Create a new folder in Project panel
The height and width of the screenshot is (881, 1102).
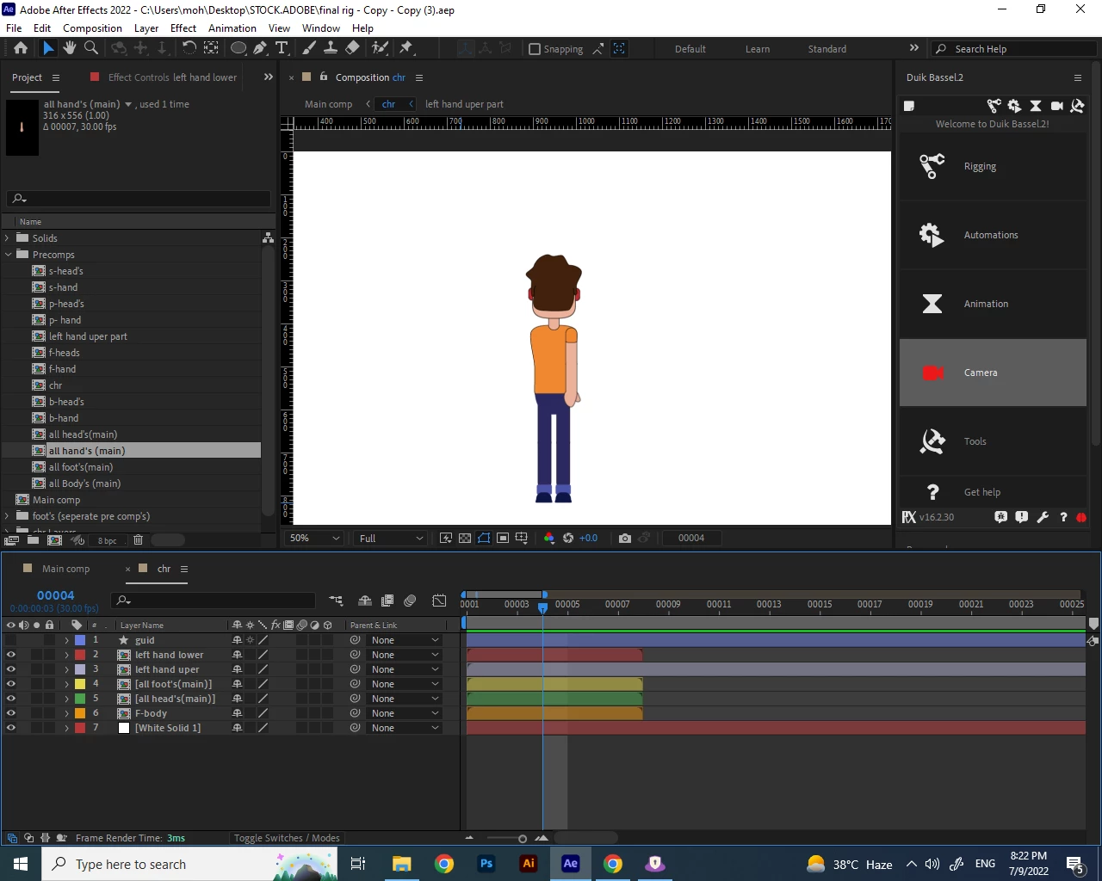coord(33,540)
